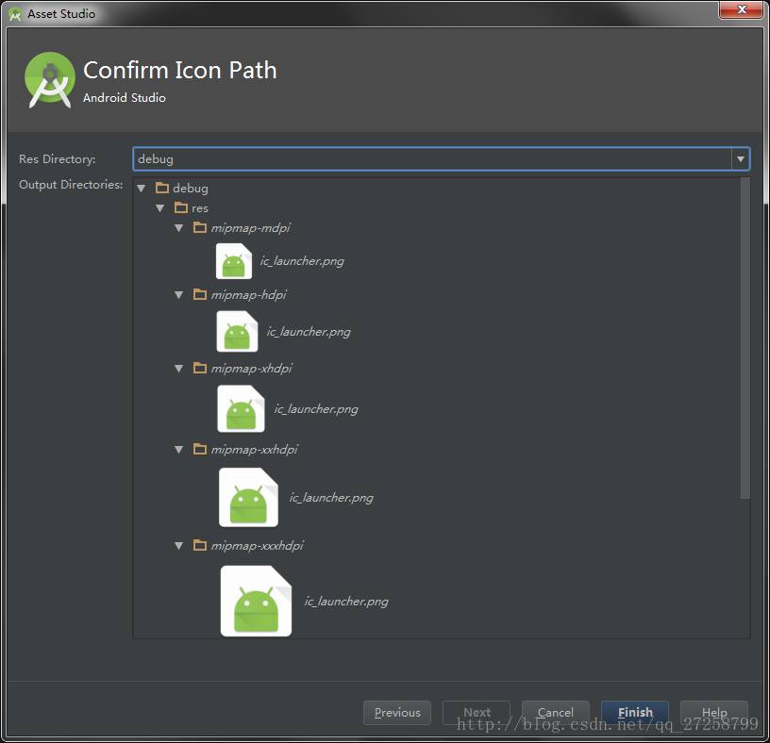
Task: Select 'mipmap-mdpi' folder label
Action: 250,228
